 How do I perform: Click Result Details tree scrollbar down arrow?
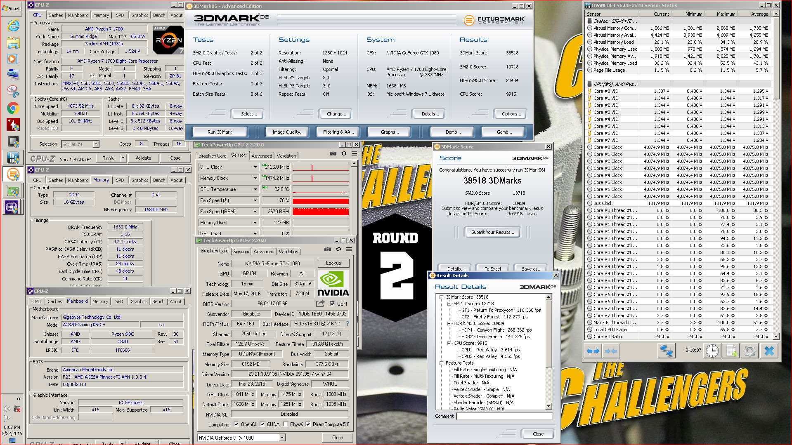(548, 406)
